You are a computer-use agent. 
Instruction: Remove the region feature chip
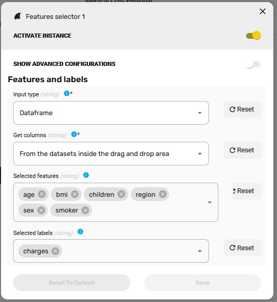[162, 194]
